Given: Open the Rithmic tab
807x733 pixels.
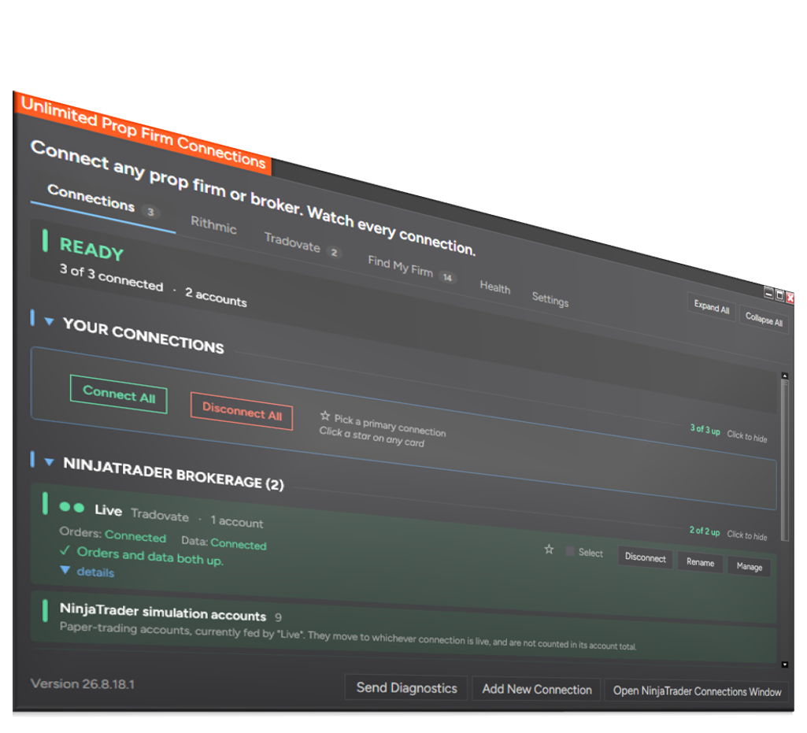Looking at the screenshot, I should [213, 224].
